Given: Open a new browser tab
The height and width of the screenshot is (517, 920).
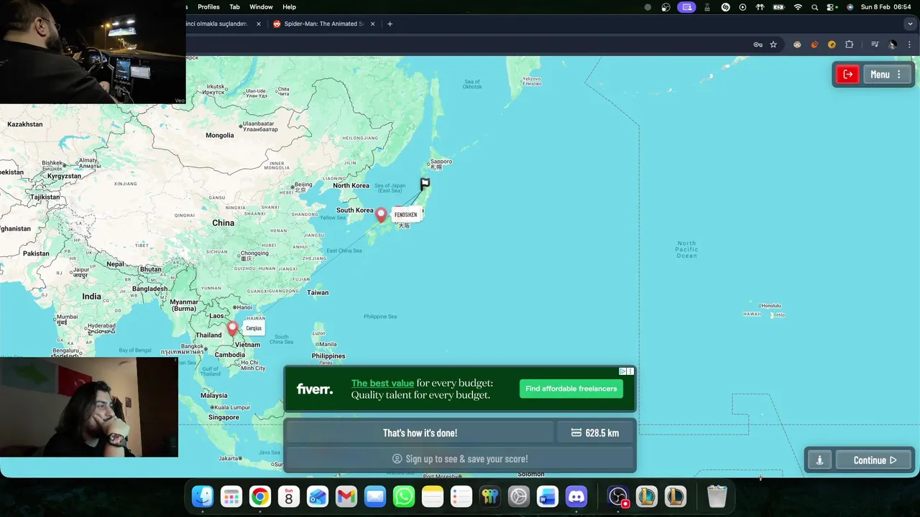Looking at the screenshot, I should pyautogui.click(x=390, y=24).
